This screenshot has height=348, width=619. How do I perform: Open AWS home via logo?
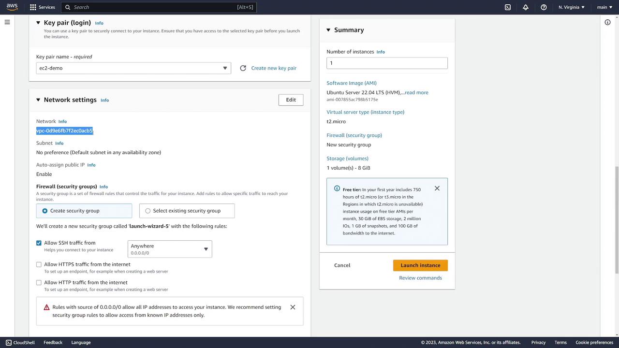point(12,7)
